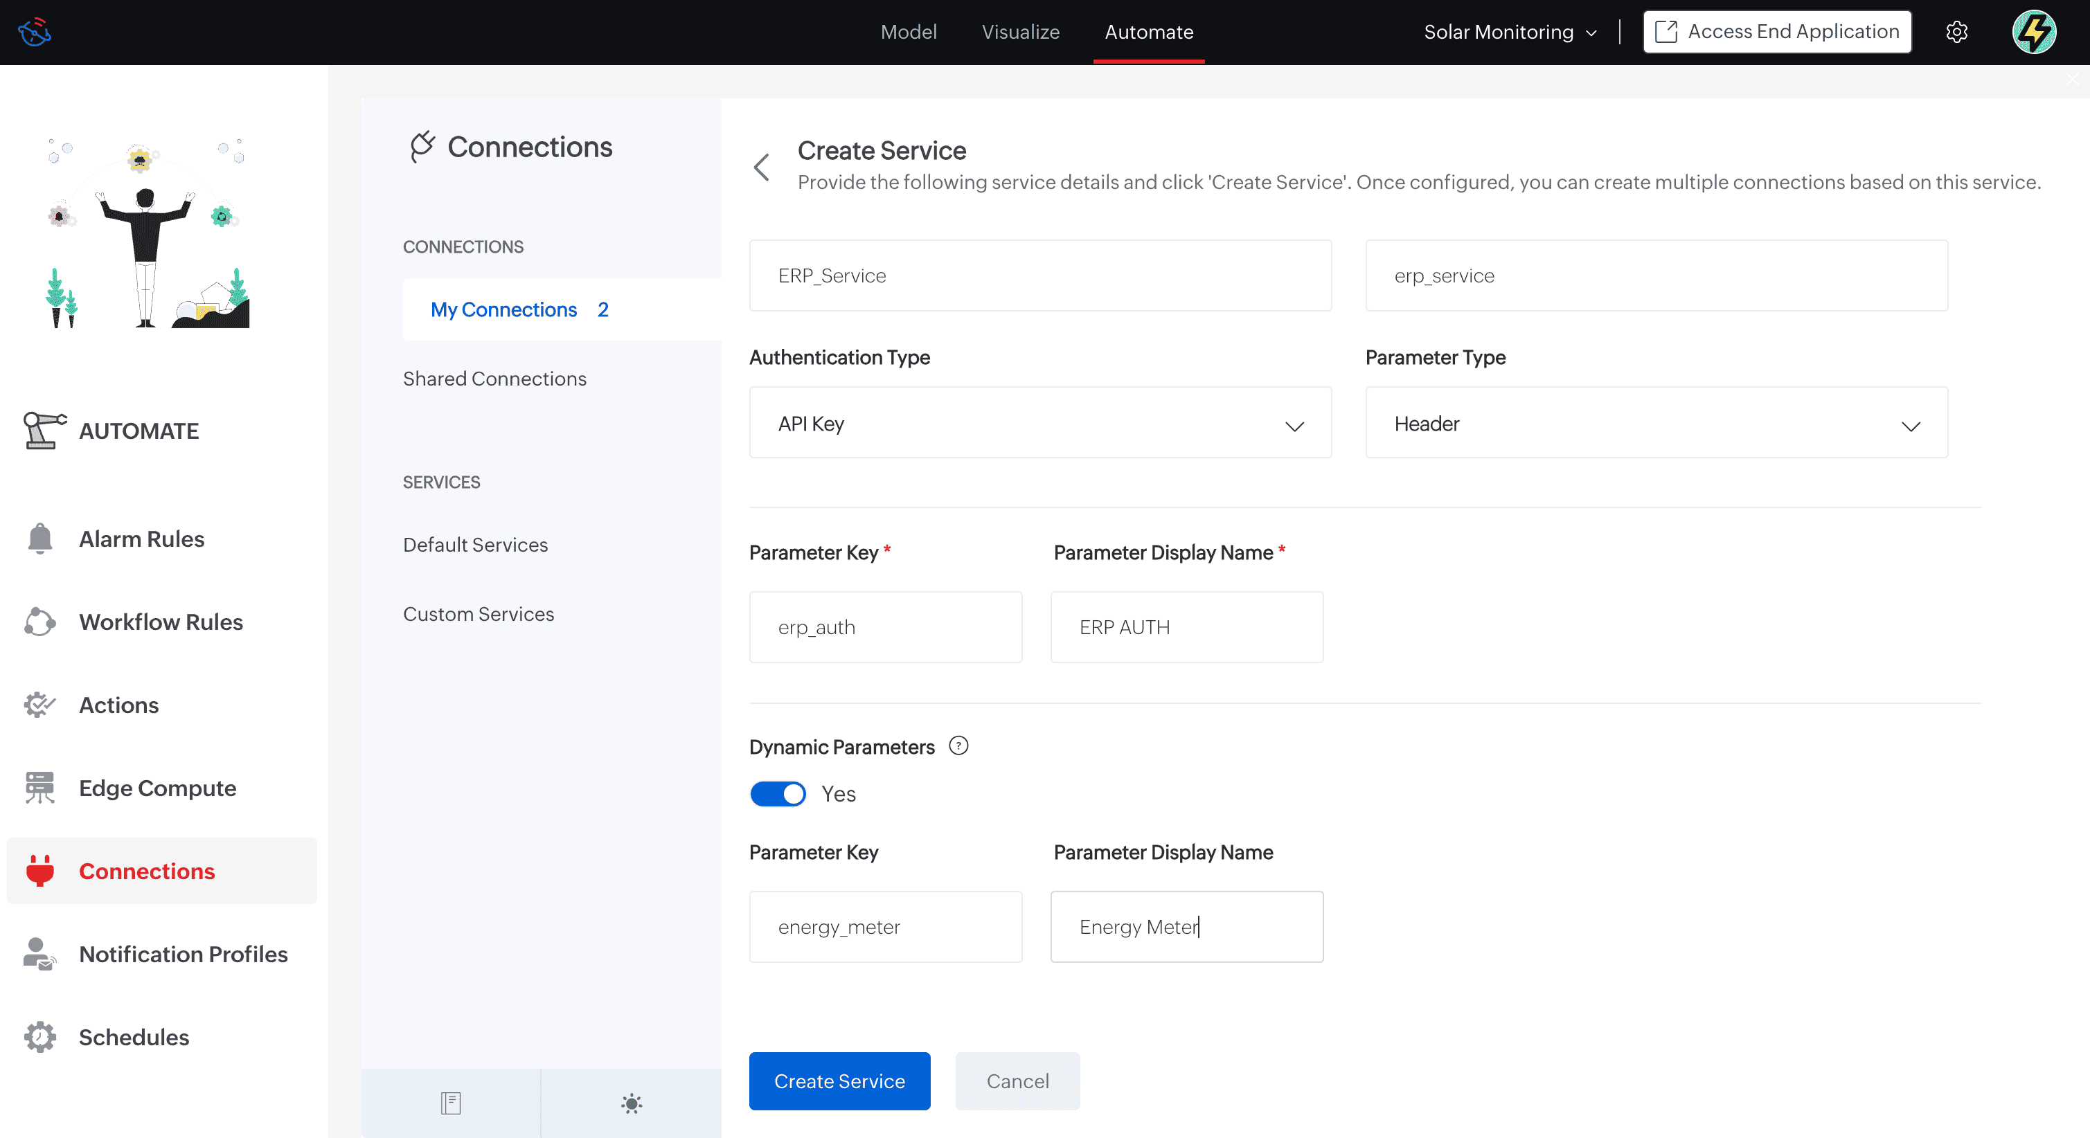Screen dimensions: 2090x1138
Task: Expand the Solar Monitoring application dropdown
Action: click(x=1510, y=33)
